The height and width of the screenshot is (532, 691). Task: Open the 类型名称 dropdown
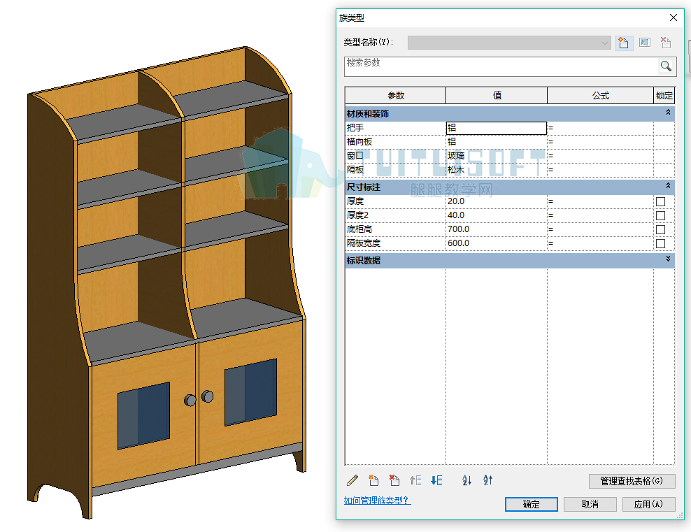click(509, 43)
